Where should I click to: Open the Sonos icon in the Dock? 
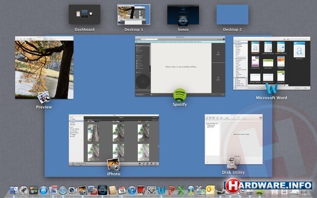coord(102,190)
